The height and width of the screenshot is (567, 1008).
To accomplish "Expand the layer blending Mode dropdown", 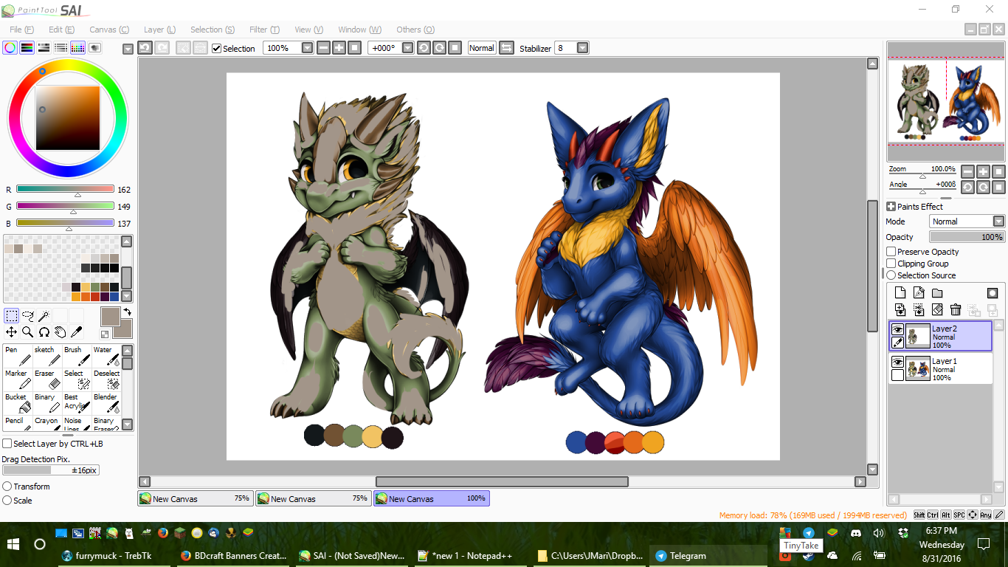I will 998,221.
